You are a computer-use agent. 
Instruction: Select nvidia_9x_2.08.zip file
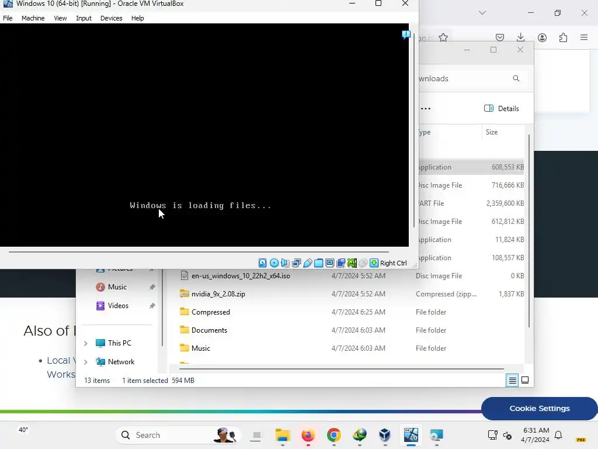(x=218, y=294)
